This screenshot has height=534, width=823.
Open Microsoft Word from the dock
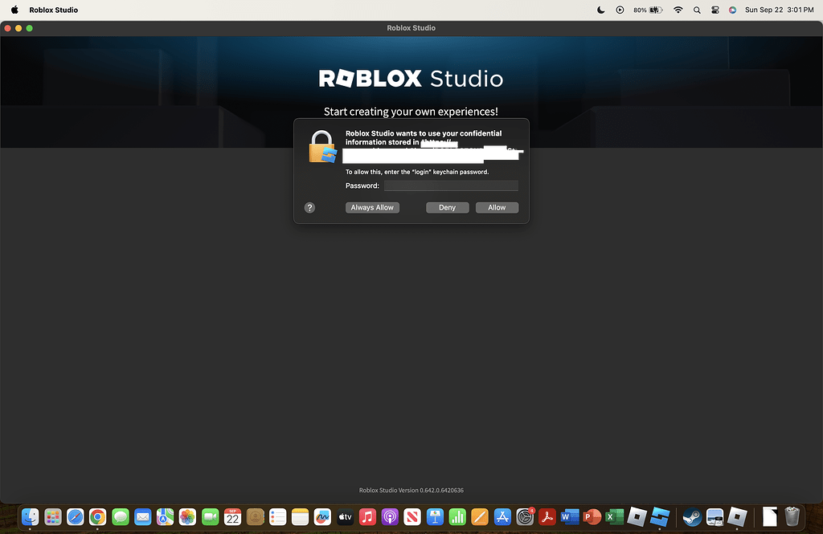(570, 517)
